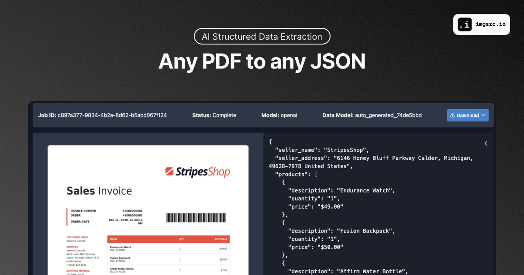Collapse the JSON panel with the chevron
This screenshot has width=524, height=275.
point(486,143)
